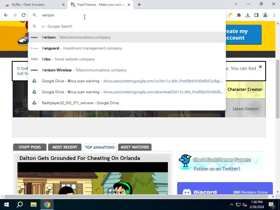Switch to the MOST WATCHED tab

(x=135, y=147)
